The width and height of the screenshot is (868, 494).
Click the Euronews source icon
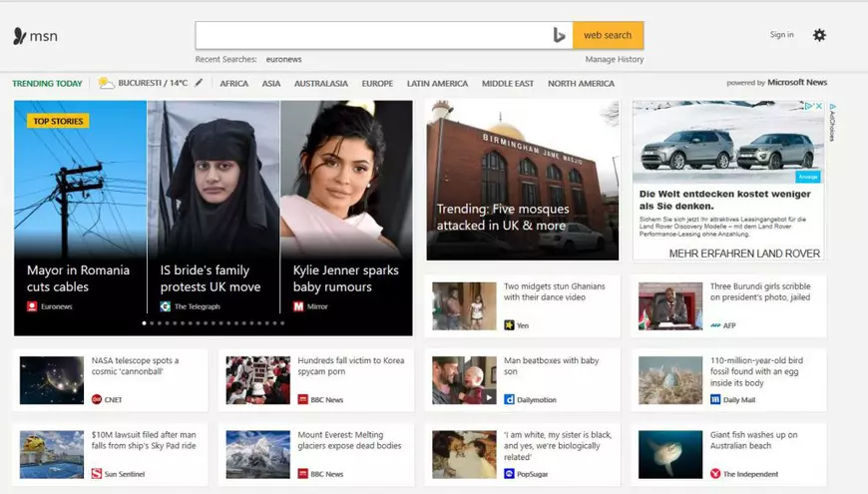[32, 306]
